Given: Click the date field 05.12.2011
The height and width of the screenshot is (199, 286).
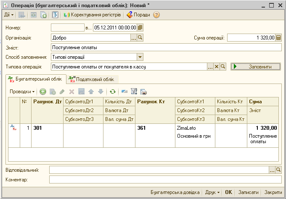Looking at the screenshot, I should (x=115, y=28).
